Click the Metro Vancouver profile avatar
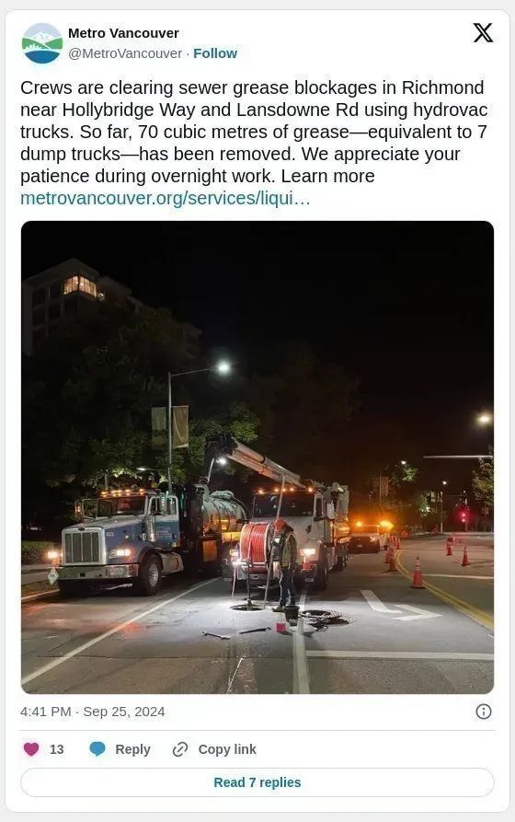This screenshot has width=515, height=822. pos(42,43)
